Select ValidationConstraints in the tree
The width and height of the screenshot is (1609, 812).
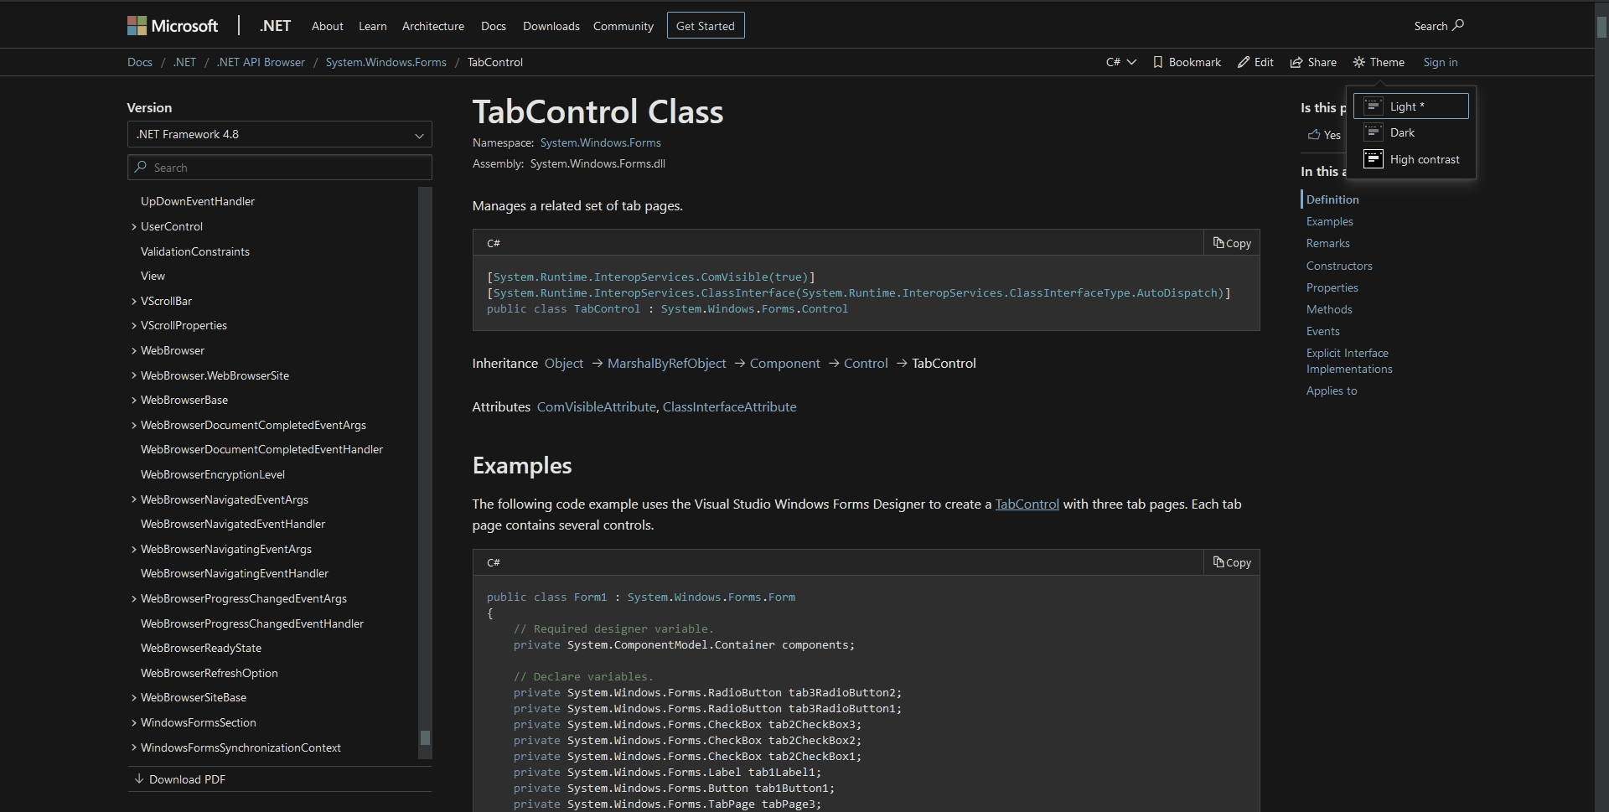pos(195,251)
